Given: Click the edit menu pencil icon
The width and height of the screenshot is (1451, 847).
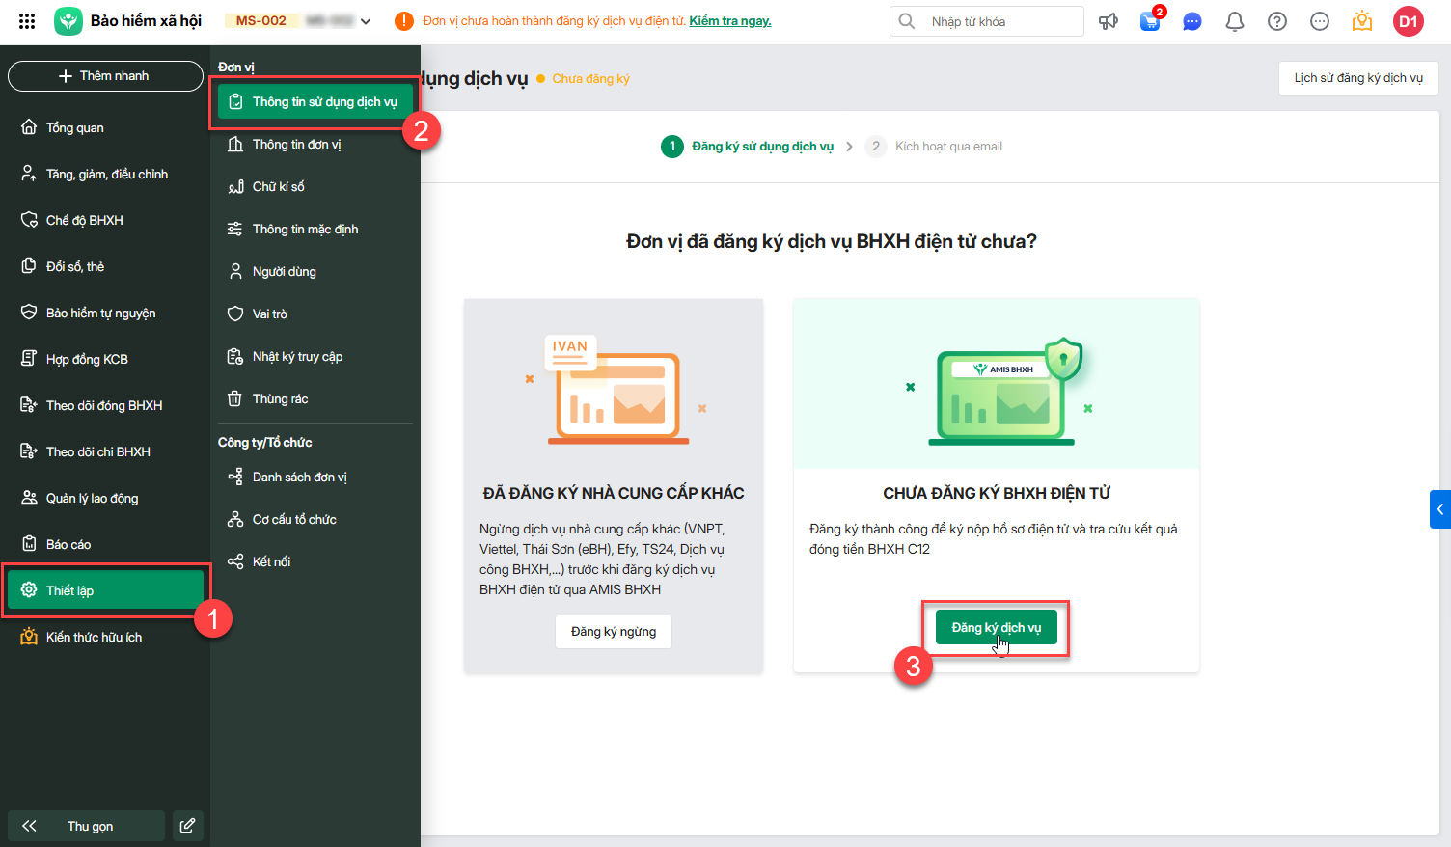Looking at the screenshot, I should point(188,826).
